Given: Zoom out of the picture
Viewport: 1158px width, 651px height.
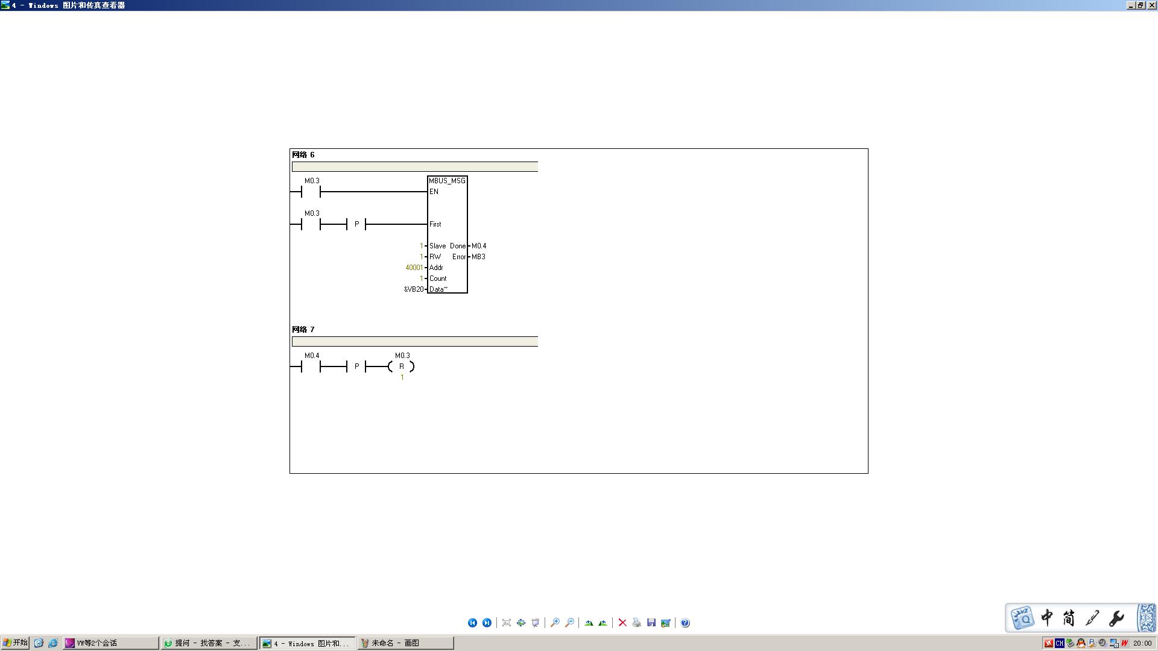Looking at the screenshot, I should 569,623.
